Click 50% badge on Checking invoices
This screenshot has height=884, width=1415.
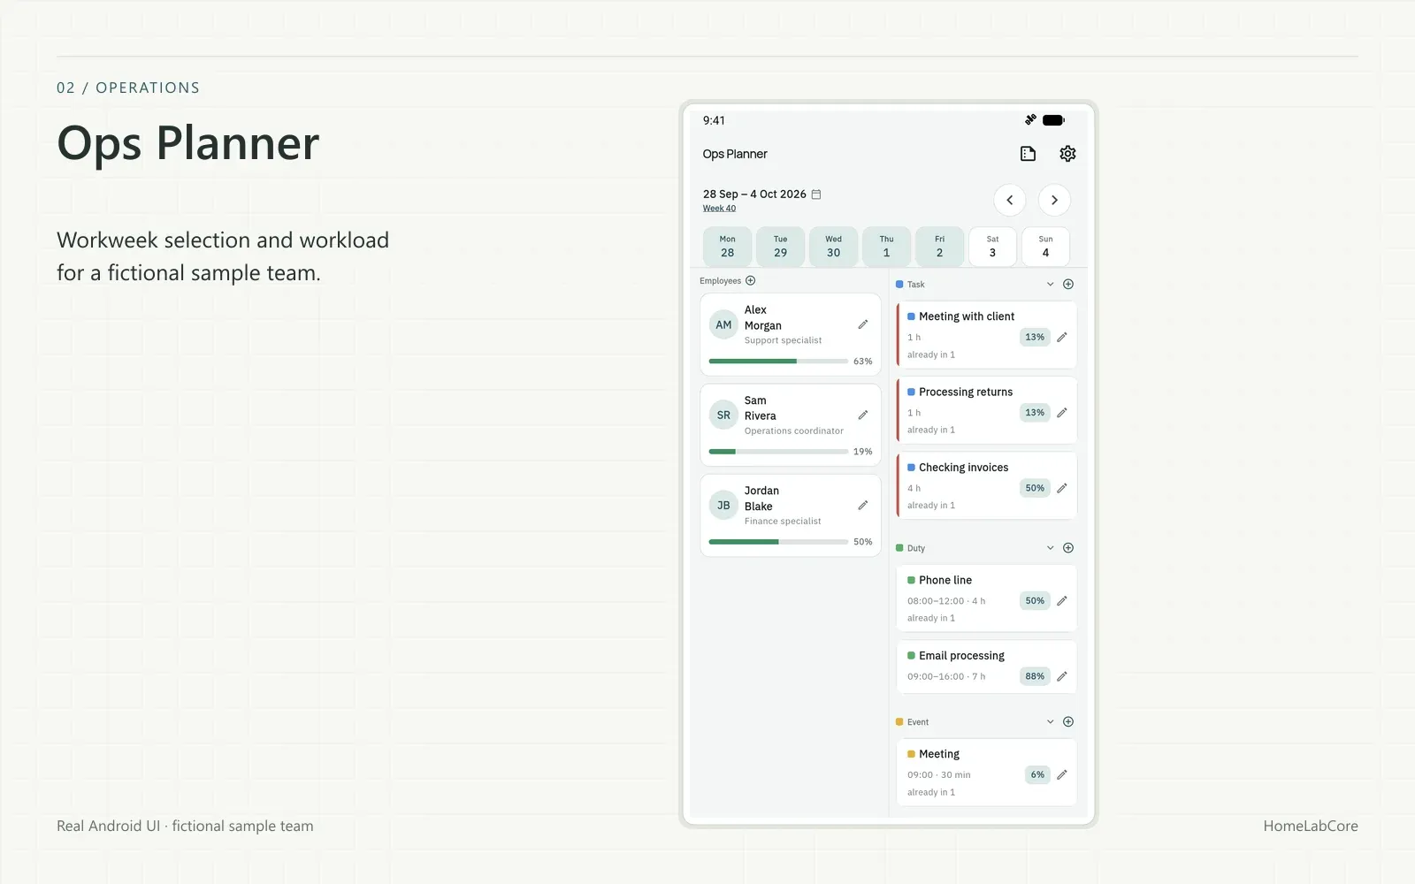click(1035, 488)
